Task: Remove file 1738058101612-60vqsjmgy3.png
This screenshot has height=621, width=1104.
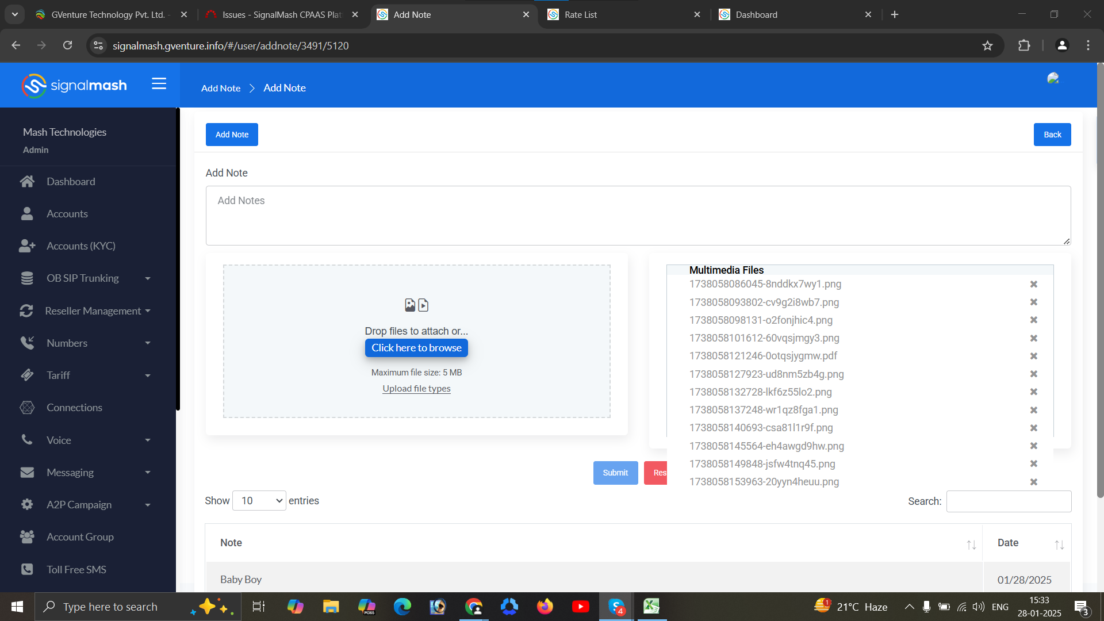Action: click(1033, 338)
